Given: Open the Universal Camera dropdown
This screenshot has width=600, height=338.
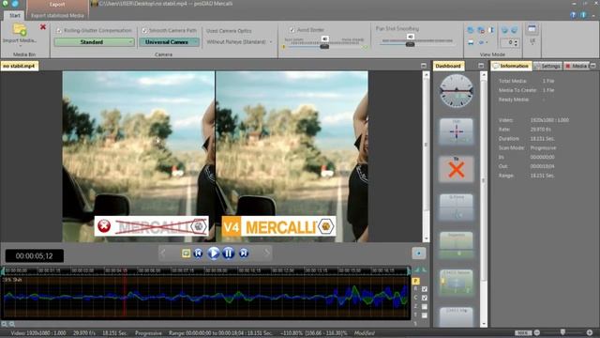Looking at the screenshot, I should coord(170,42).
